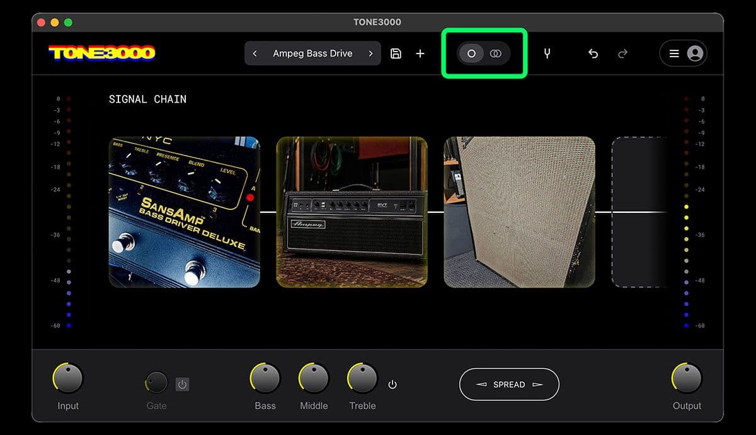Adjust the Input knob
This screenshot has width=756, height=435.
(x=68, y=378)
